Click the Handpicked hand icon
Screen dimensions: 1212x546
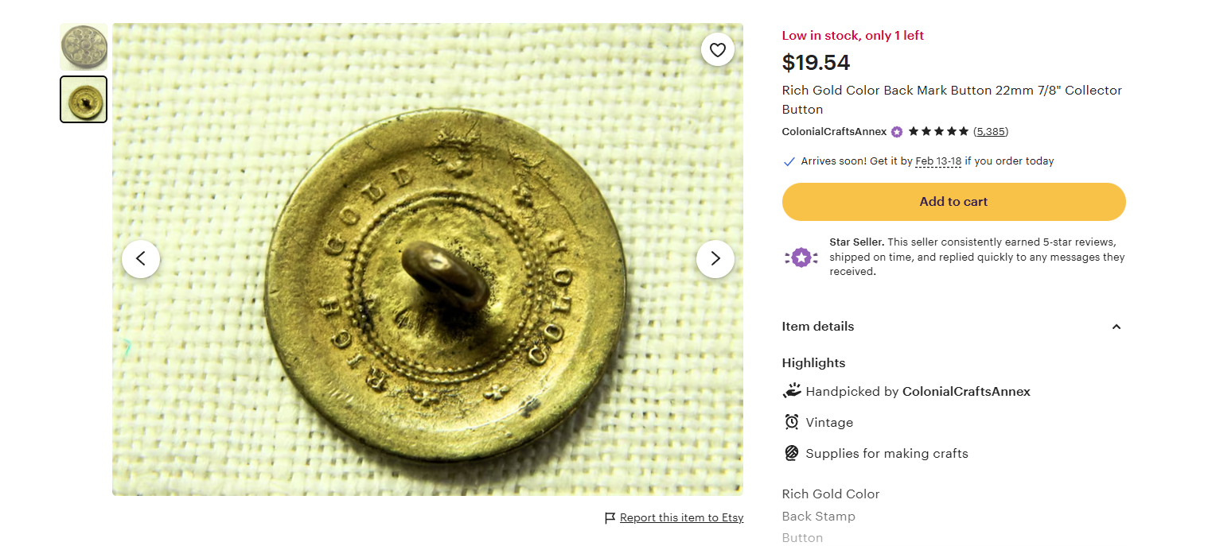pos(791,391)
